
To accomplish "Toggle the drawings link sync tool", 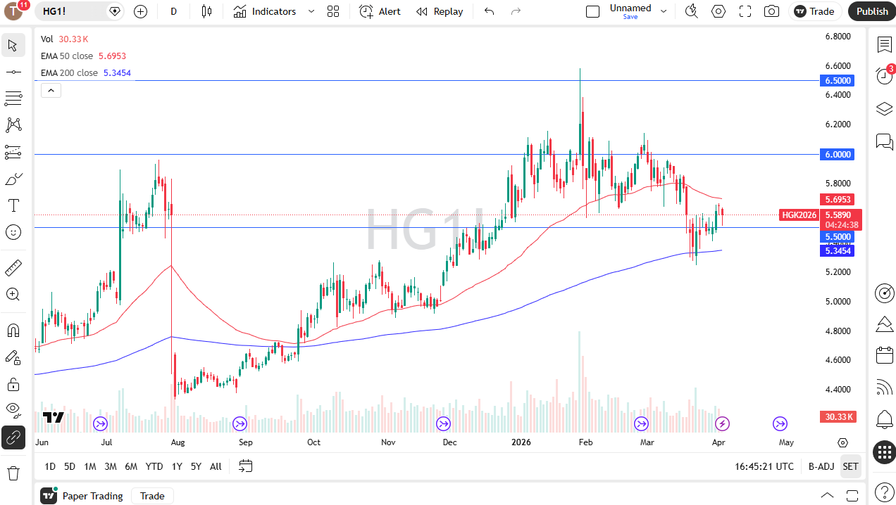I will tap(13, 437).
